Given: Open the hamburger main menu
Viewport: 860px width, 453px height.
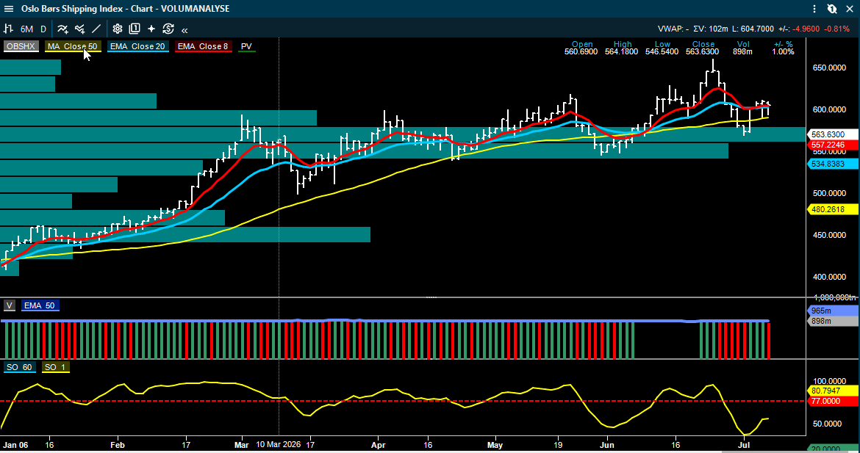Looking at the screenshot, I should (x=8, y=9).
